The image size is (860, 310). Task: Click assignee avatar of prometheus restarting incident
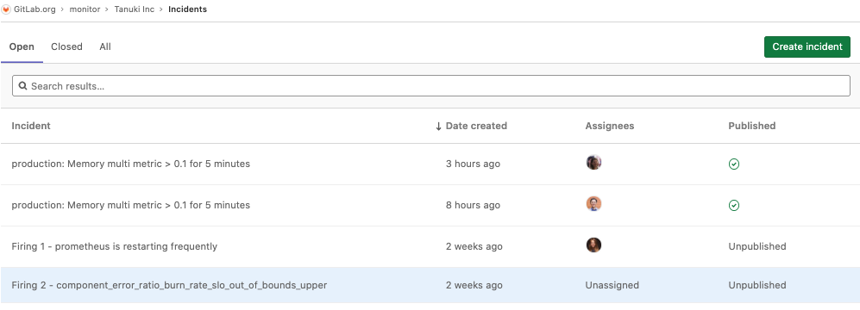coord(593,245)
